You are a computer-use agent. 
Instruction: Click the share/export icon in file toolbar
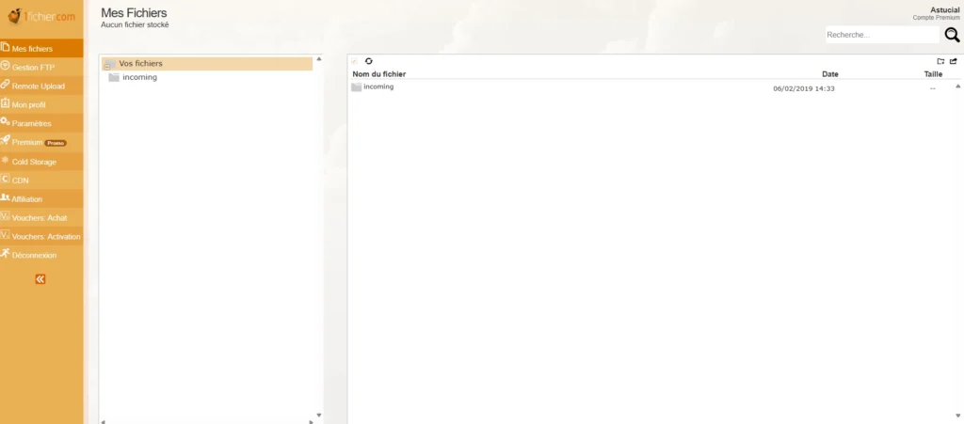pos(954,61)
